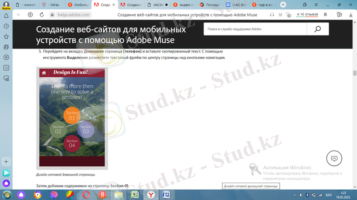Open Word from the Windows taskbar
The height and width of the screenshot is (200, 357).
166,195
